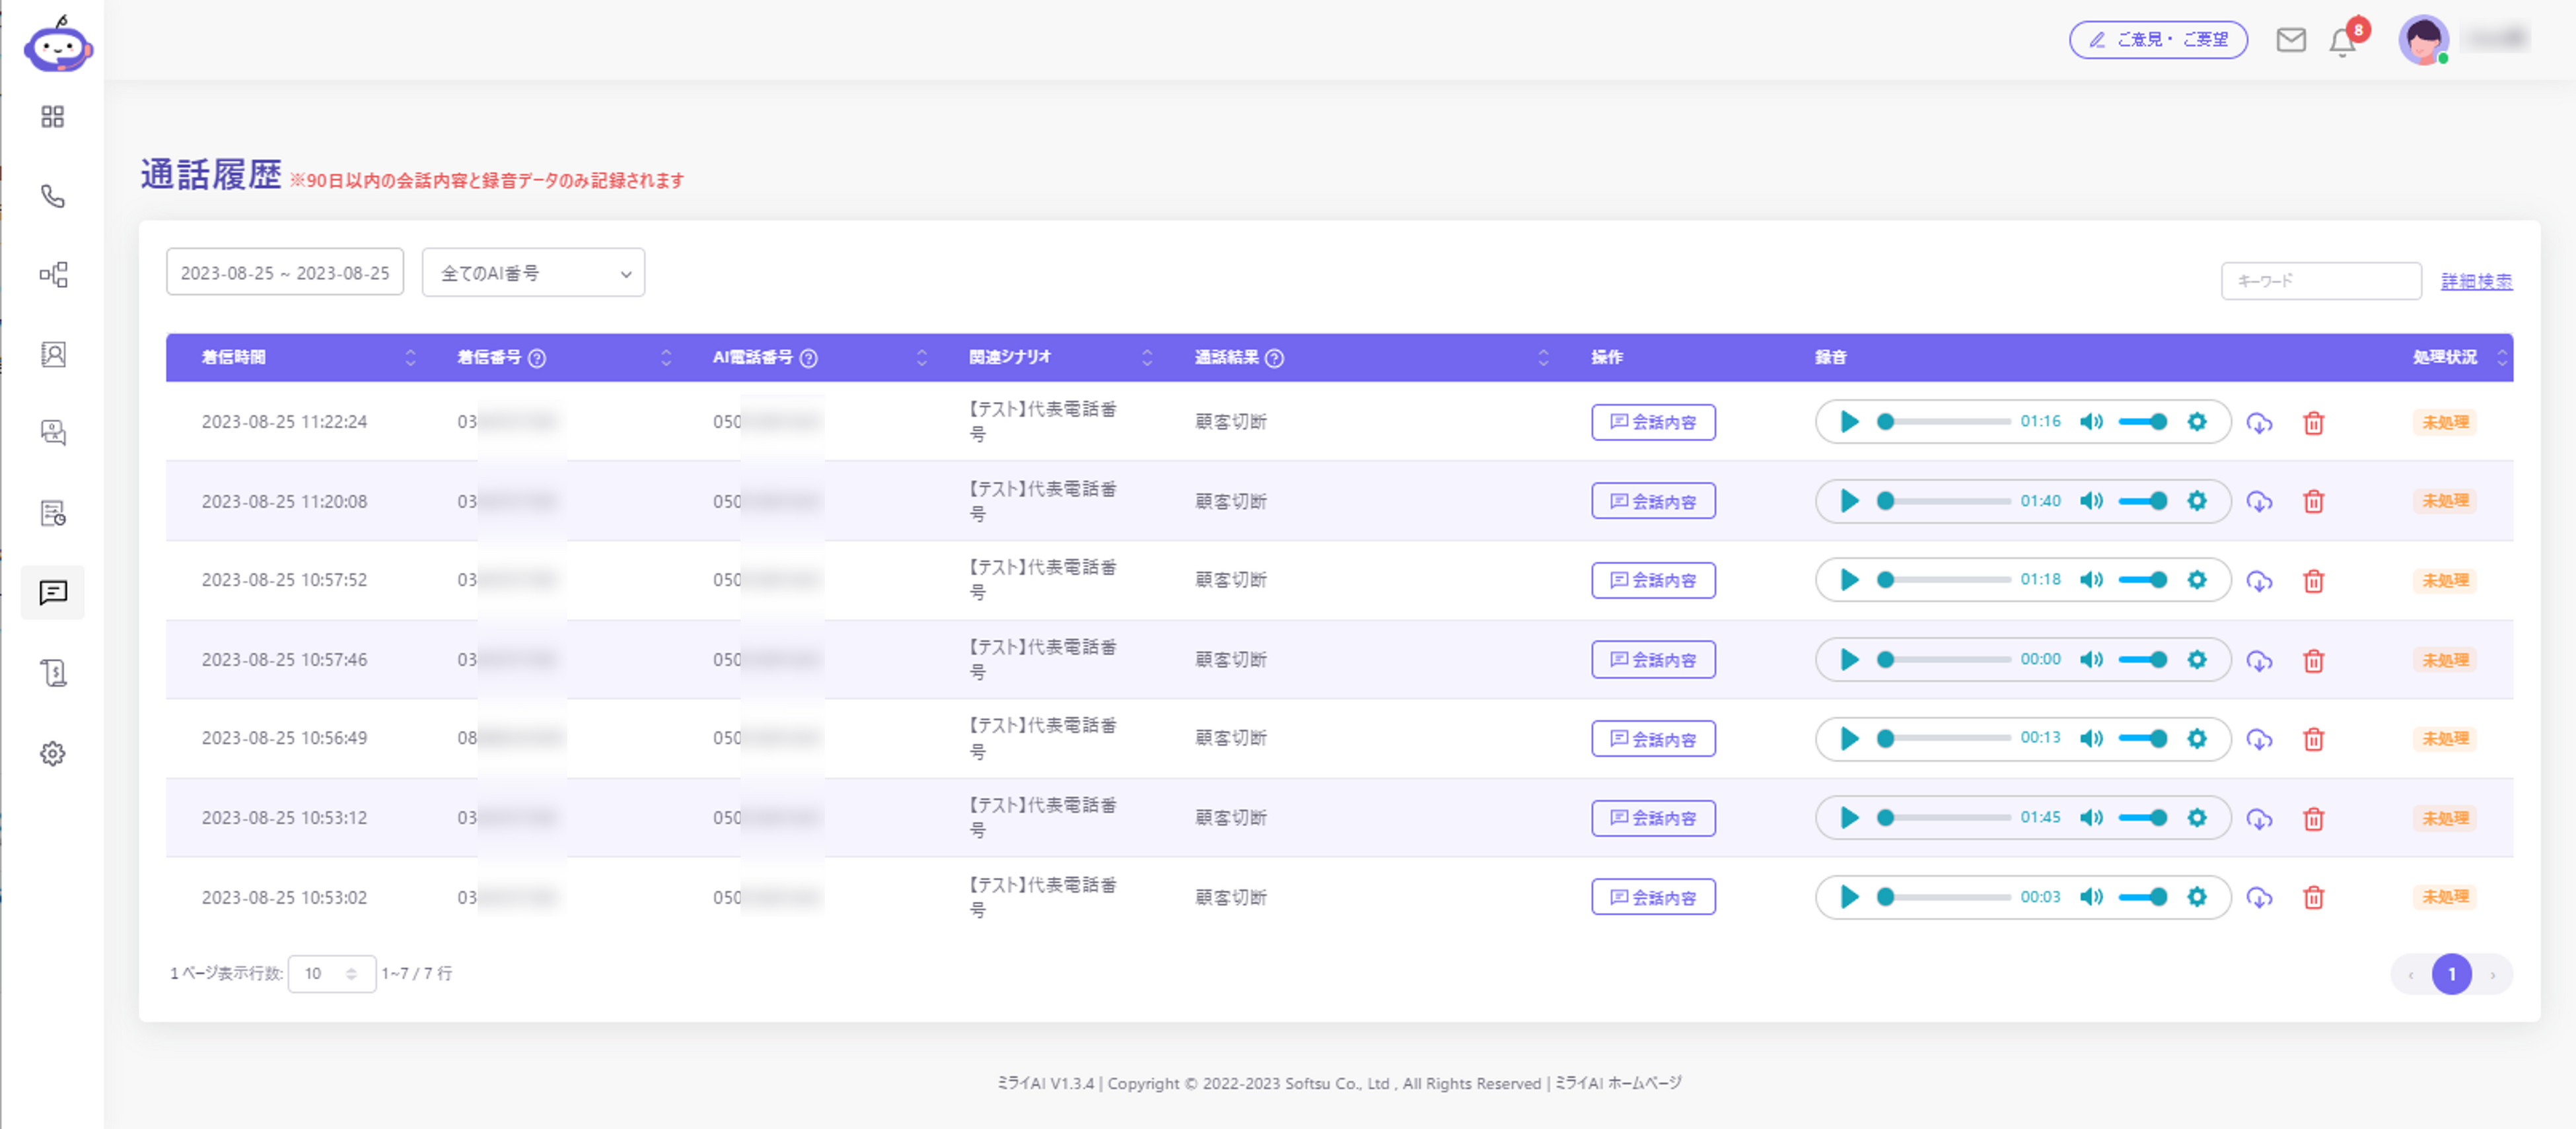
Task: Open the call history chat icon menu
Action: click(x=53, y=593)
